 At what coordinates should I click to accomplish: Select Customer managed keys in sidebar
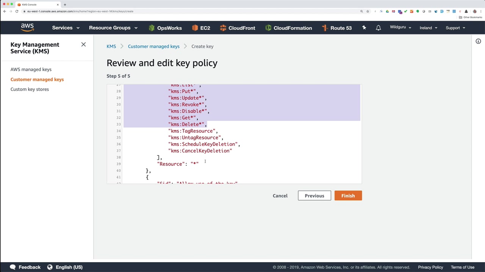pyautogui.click(x=37, y=79)
